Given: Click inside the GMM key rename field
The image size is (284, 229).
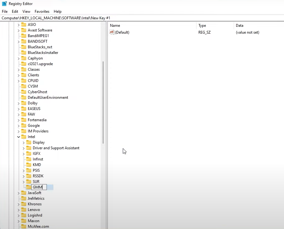Looking at the screenshot, I should [39, 187].
